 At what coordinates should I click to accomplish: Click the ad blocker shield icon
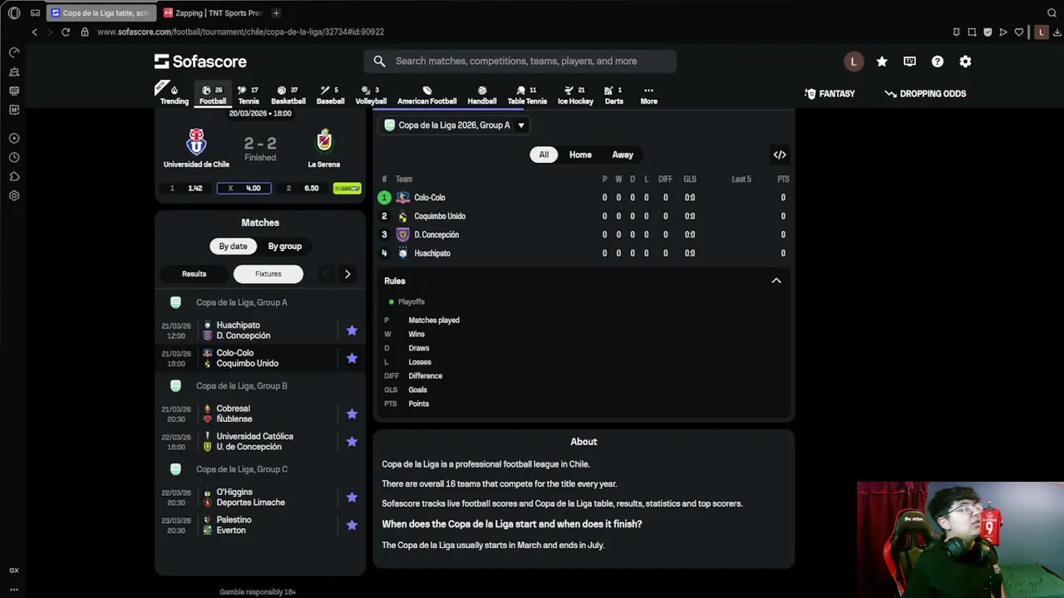click(x=988, y=32)
